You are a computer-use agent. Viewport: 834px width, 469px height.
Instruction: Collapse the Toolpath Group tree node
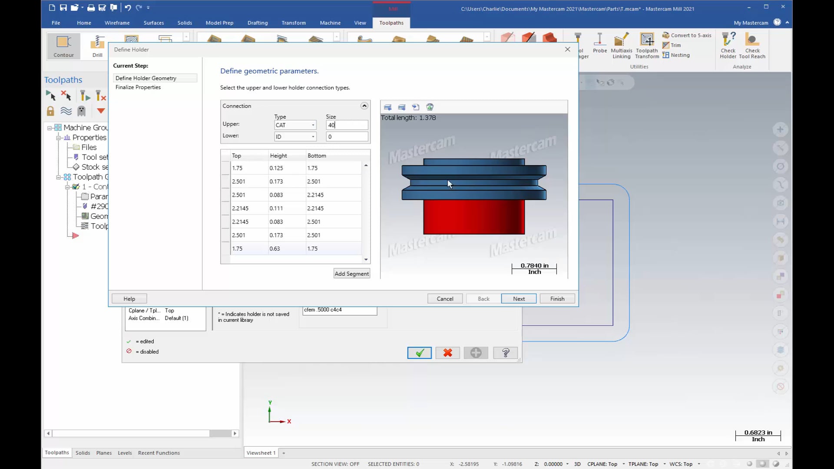click(58, 177)
